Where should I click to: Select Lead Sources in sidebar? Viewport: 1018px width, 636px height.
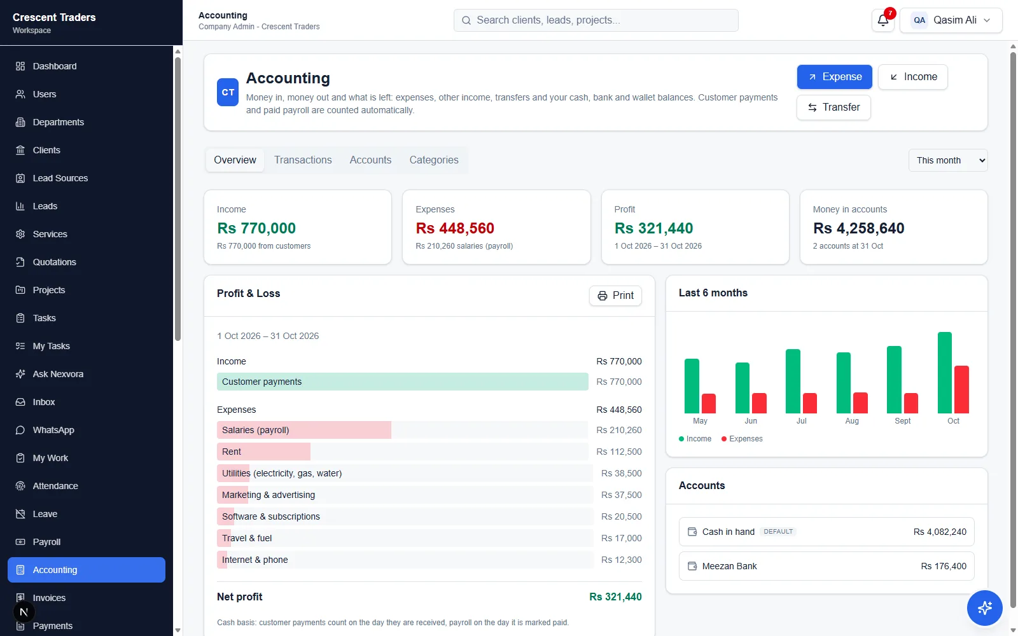87,178
